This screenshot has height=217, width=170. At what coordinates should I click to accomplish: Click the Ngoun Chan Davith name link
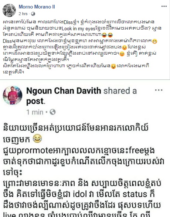(x=64, y=91)
